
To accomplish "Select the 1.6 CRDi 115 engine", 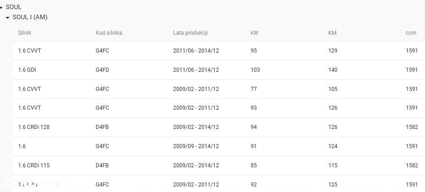I will (x=33, y=165).
